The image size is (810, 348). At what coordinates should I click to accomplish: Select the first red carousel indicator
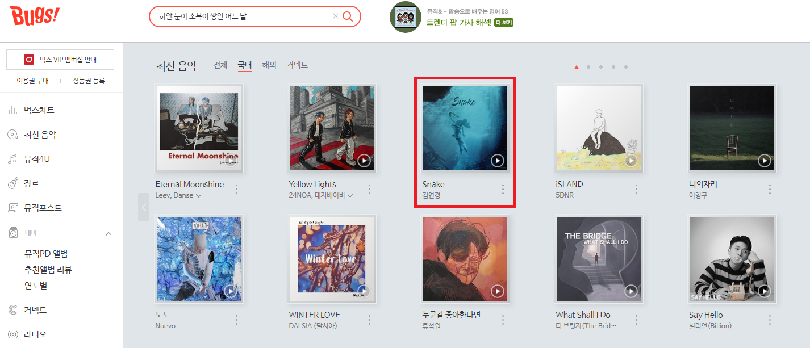[x=576, y=67]
